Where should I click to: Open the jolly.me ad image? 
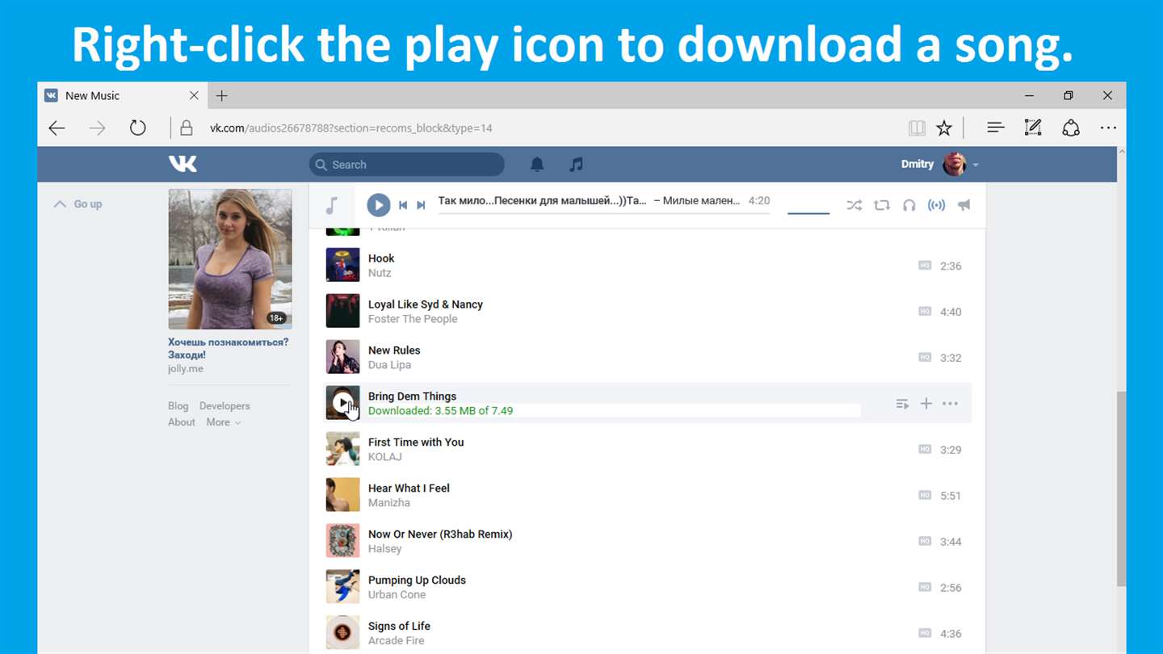click(x=230, y=259)
